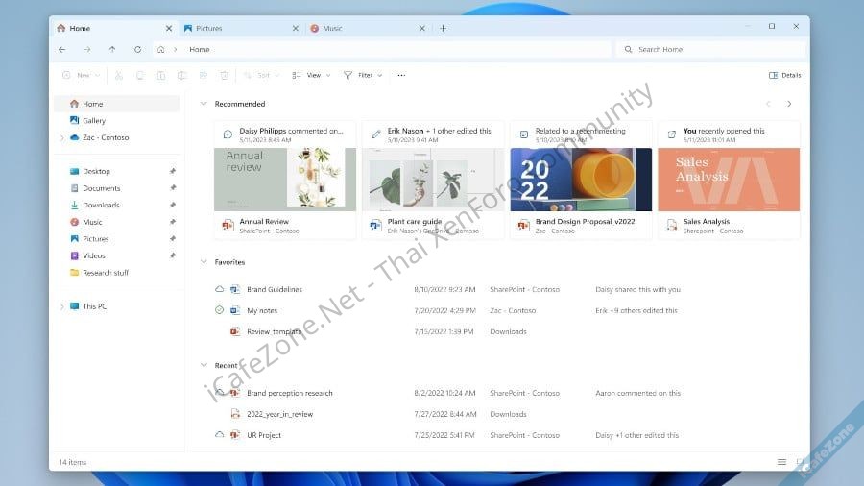The image size is (864, 486).
Task: Toggle the Details pane button
Action: (x=784, y=75)
